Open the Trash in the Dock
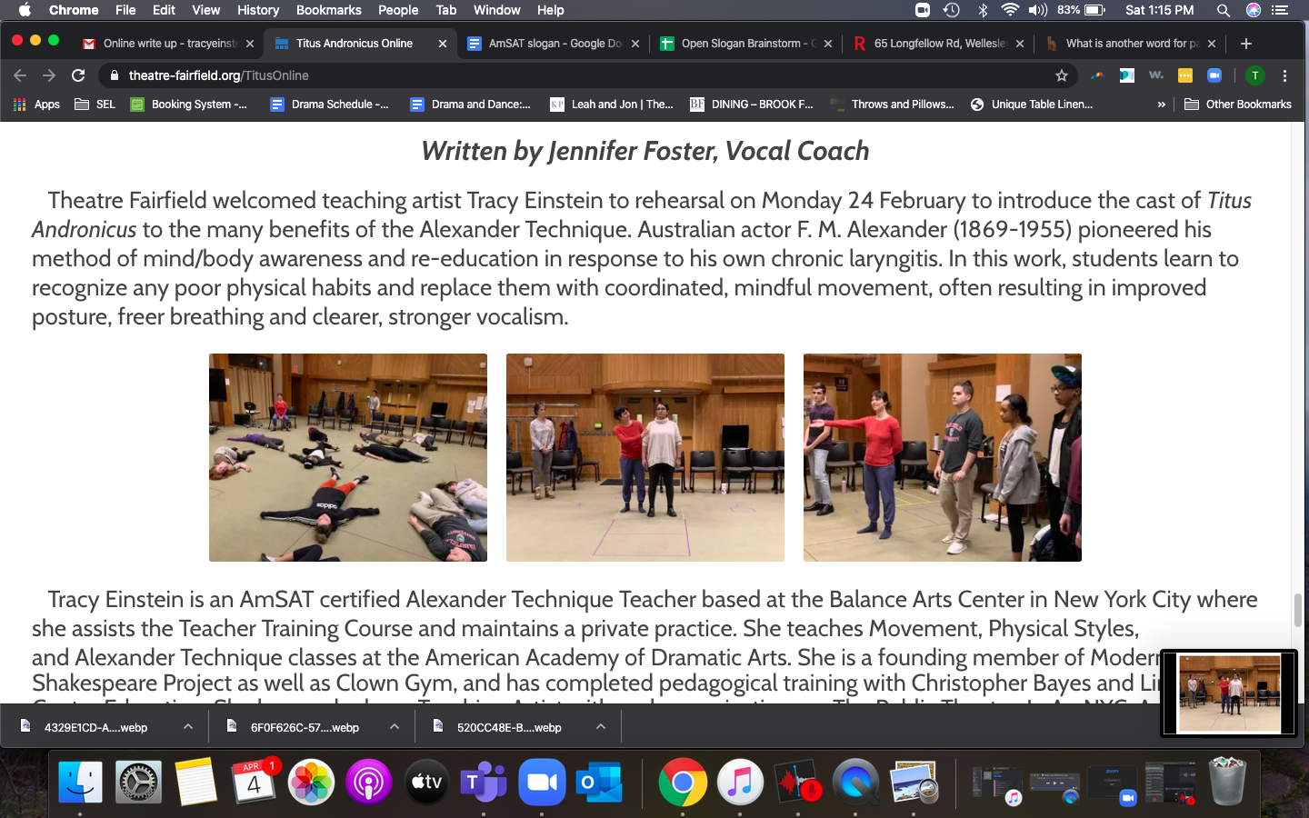Screen dimensions: 1309x818 [1227, 782]
